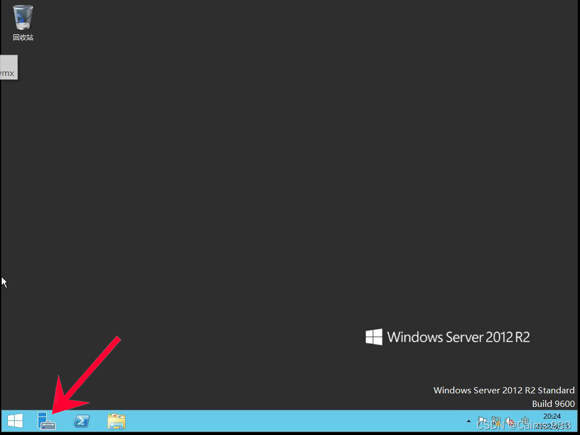Screen dimensions: 580x435
Task: Click the network status tray icon
Action: pos(496,421)
